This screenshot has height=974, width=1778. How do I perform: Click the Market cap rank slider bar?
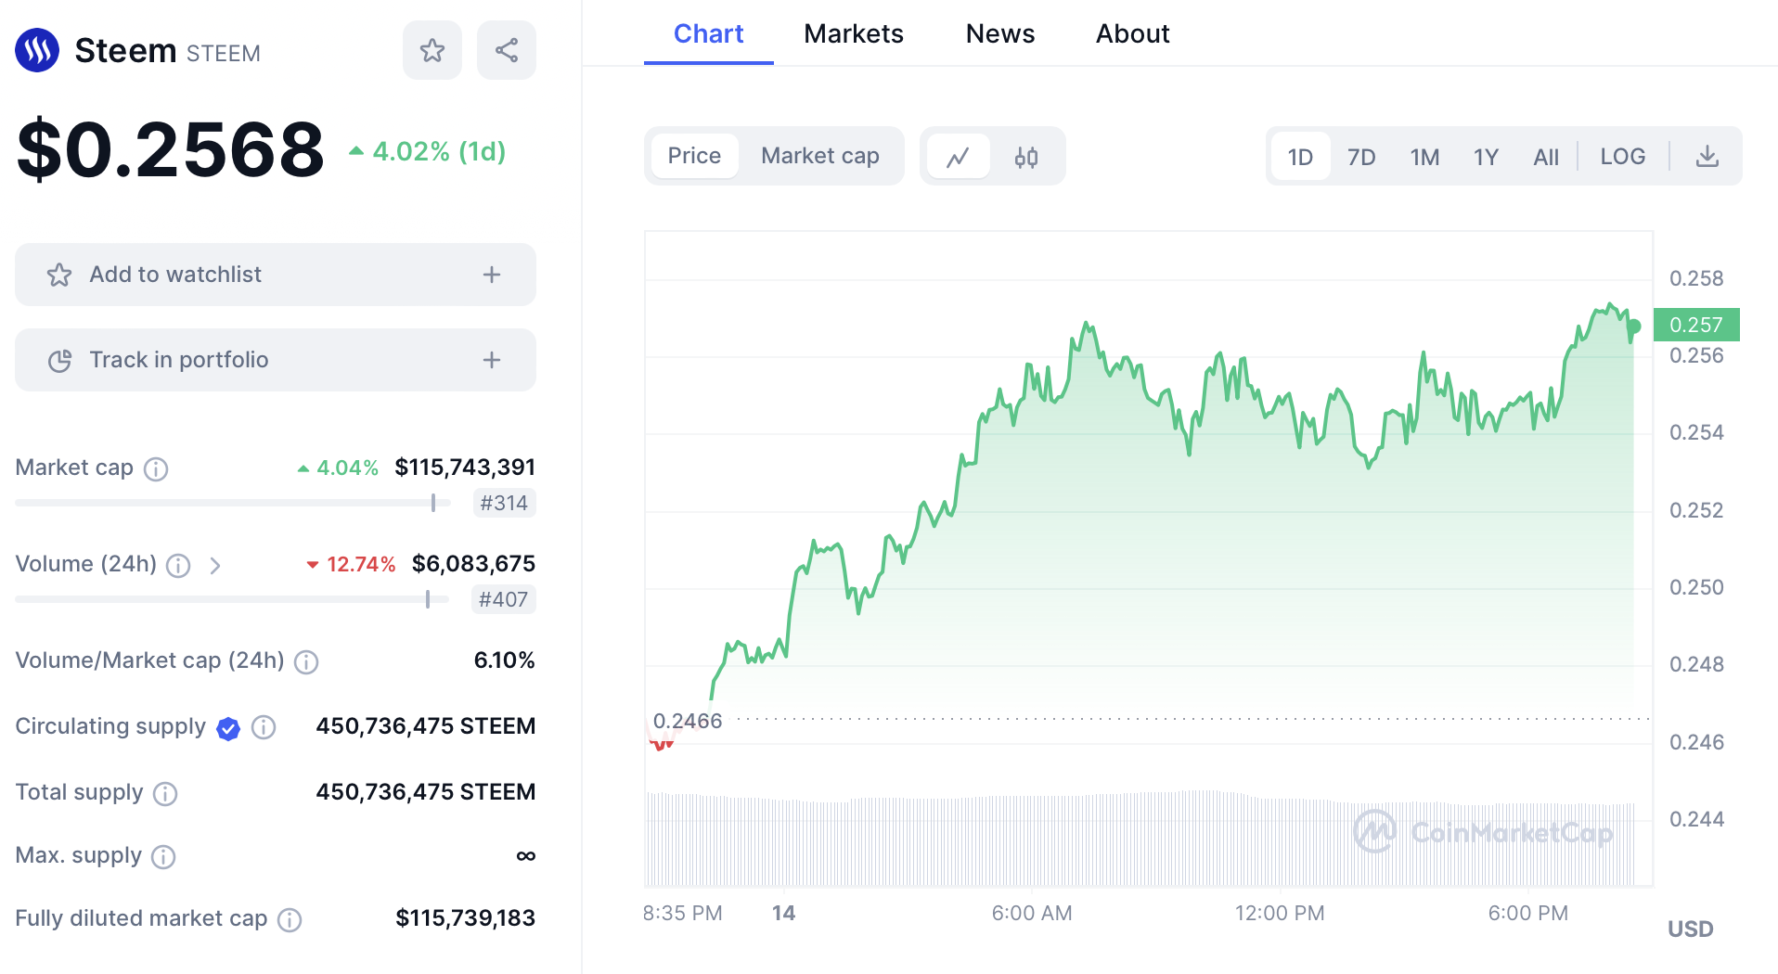coord(232,503)
